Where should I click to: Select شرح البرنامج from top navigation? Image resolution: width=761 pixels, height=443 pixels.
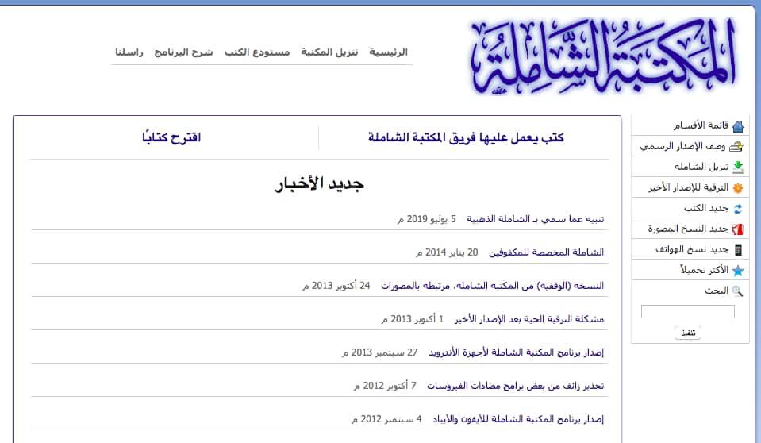pyautogui.click(x=183, y=52)
